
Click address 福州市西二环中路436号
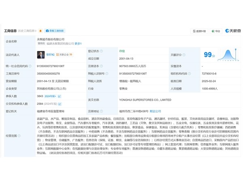coord(134,111)
